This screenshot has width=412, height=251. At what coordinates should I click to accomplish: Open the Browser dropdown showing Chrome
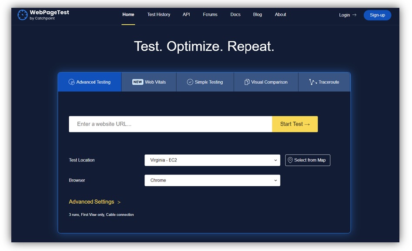(x=212, y=180)
